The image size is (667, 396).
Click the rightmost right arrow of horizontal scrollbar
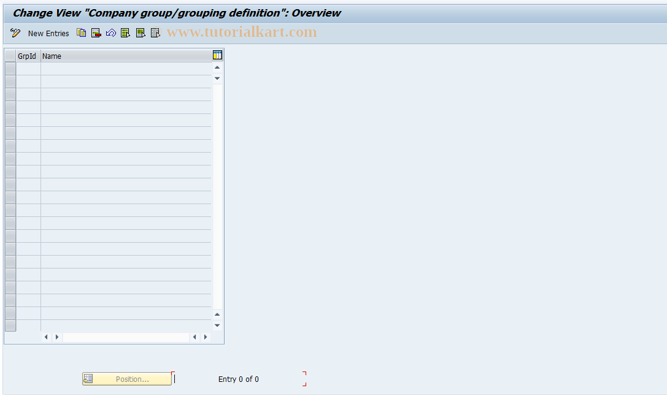click(206, 337)
